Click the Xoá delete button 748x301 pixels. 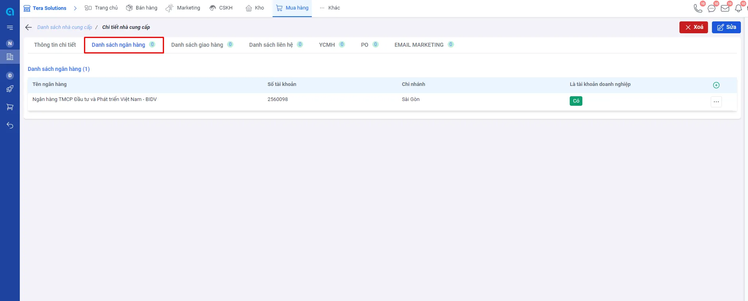click(x=694, y=27)
